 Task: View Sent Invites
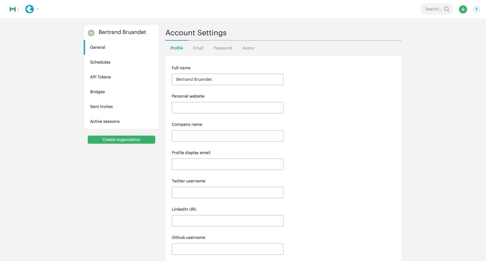(122, 106)
